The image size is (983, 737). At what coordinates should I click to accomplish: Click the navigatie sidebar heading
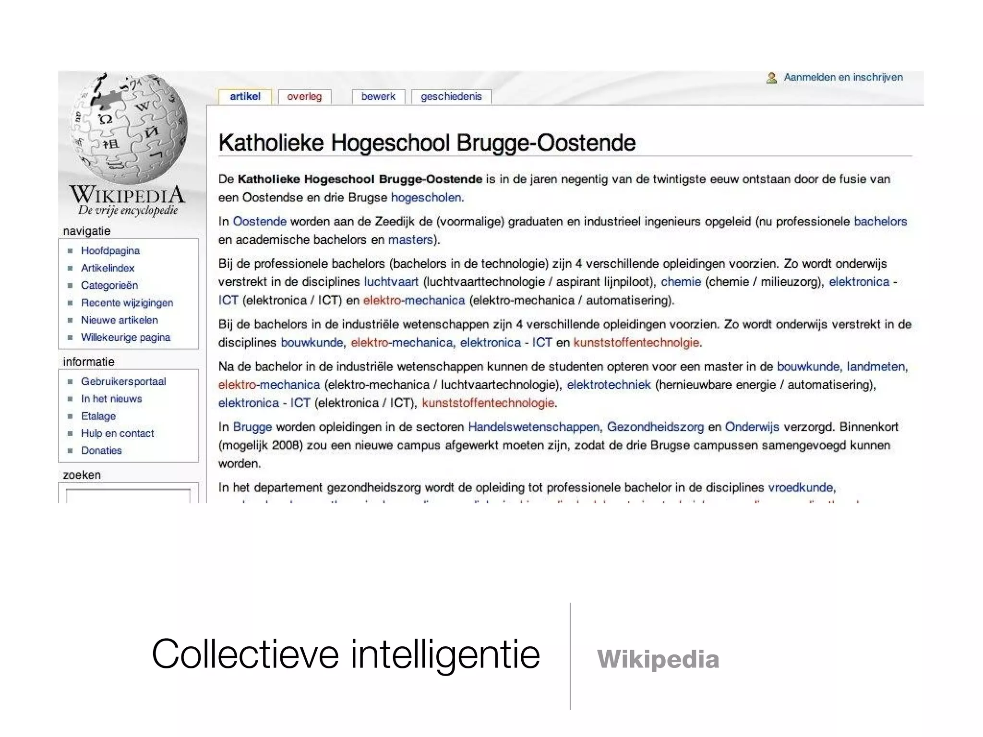coord(87,231)
